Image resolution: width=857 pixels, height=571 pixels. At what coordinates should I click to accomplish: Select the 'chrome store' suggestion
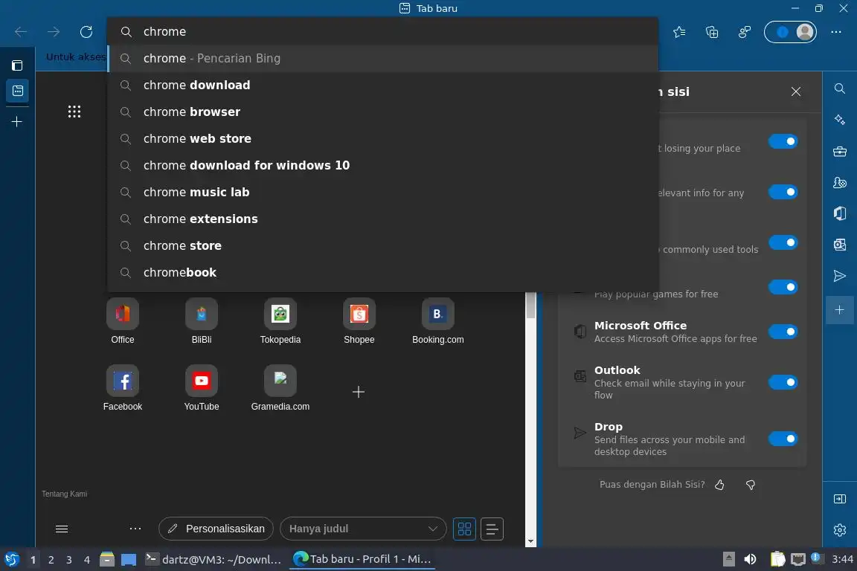[x=383, y=246]
